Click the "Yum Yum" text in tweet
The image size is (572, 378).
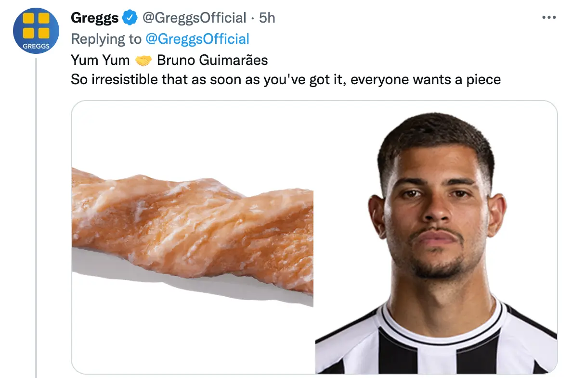pyautogui.click(x=100, y=60)
